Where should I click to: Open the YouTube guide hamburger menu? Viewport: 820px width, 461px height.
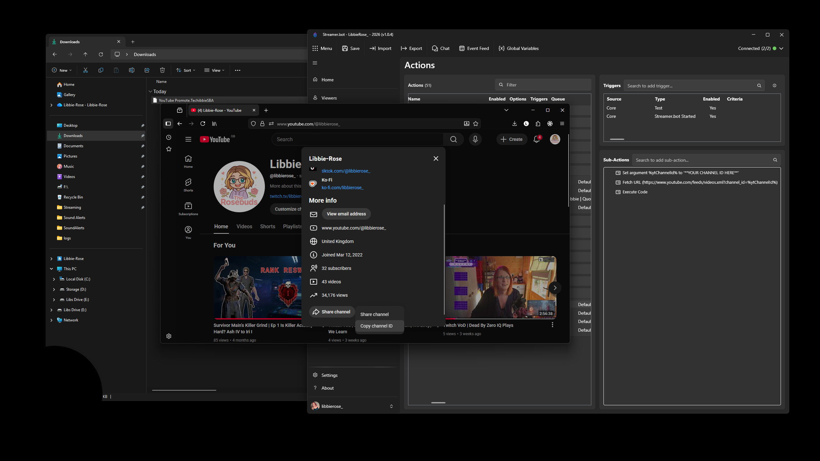(x=188, y=139)
